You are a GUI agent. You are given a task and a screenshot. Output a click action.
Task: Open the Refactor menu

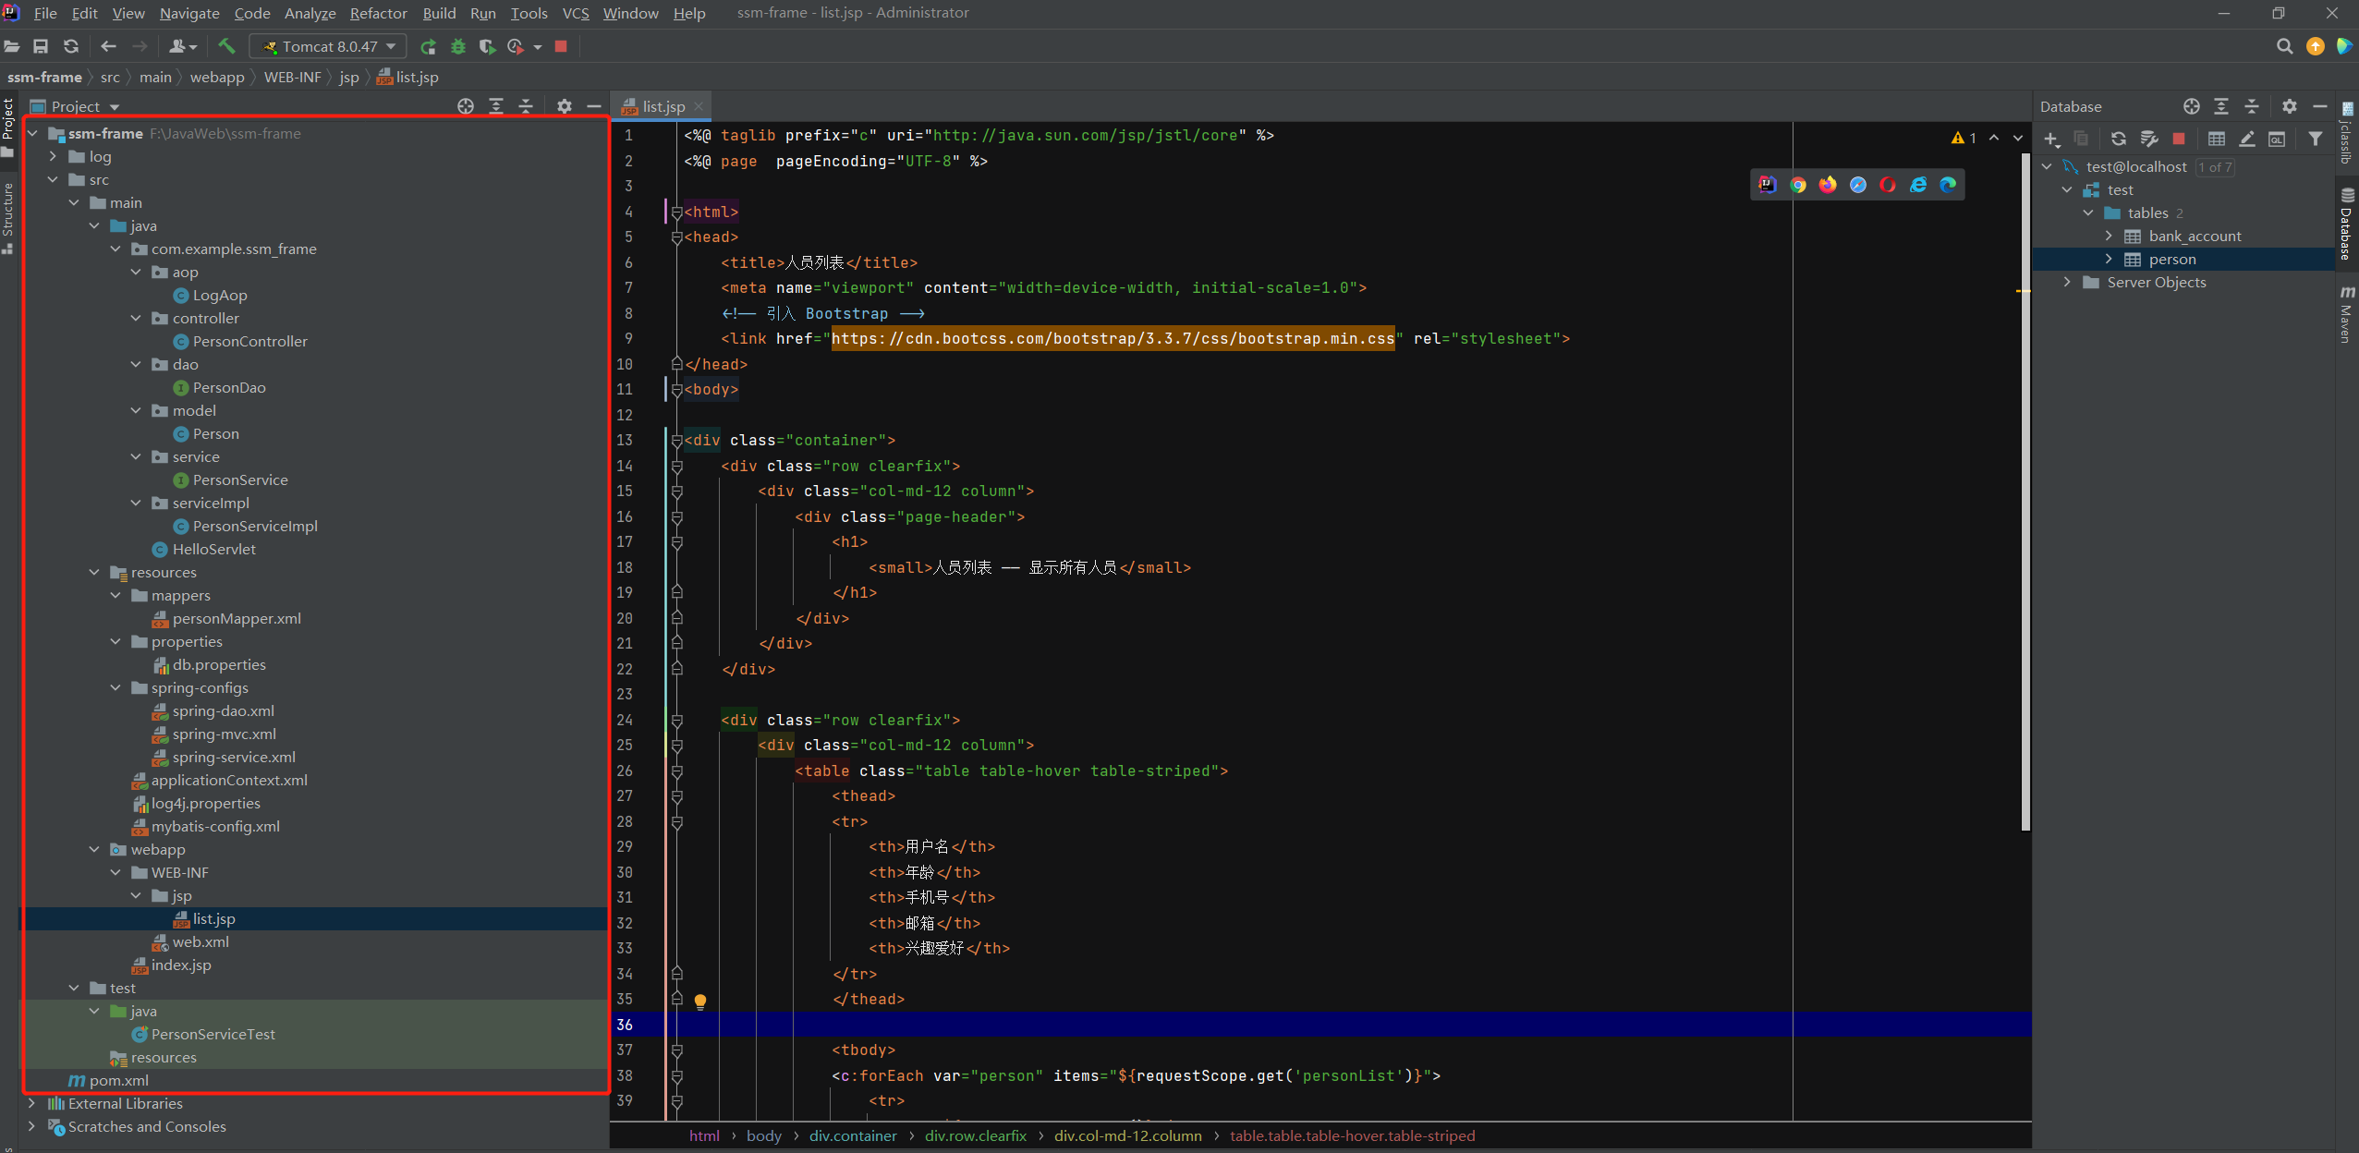coord(378,13)
